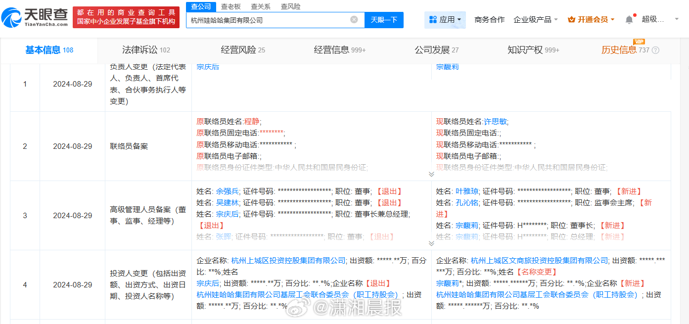Switch to the 经营信息 tab
The image size is (689, 324).
pos(340,50)
